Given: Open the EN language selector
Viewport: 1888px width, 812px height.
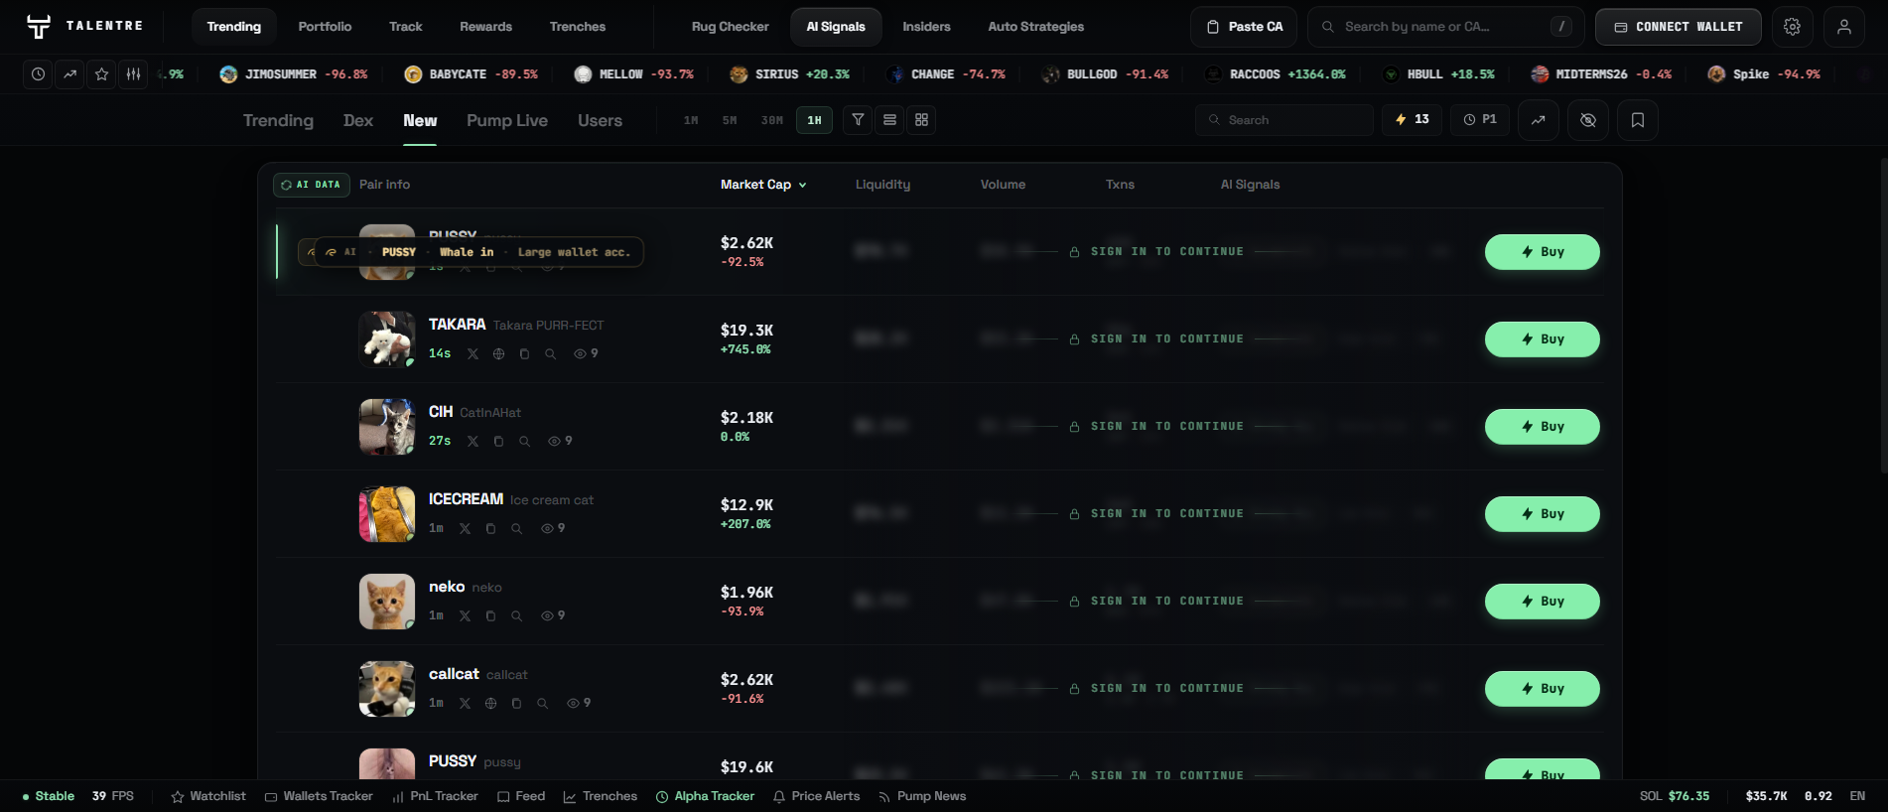Looking at the screenshot, I should point(1857,796).
